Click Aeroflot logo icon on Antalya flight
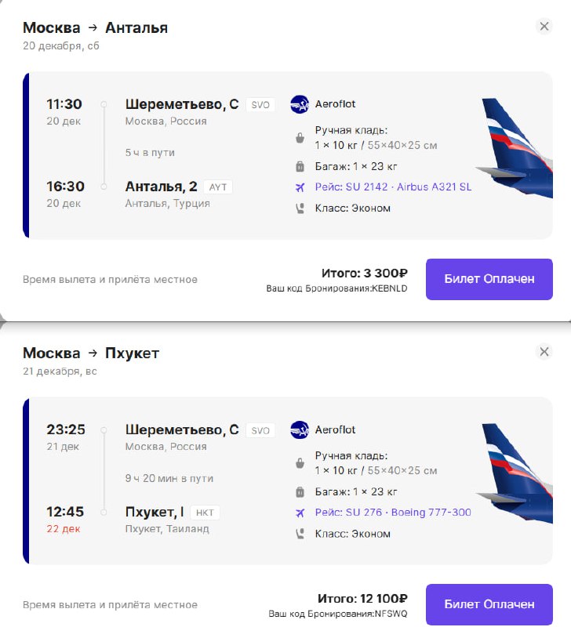 [x=300, y=104]
